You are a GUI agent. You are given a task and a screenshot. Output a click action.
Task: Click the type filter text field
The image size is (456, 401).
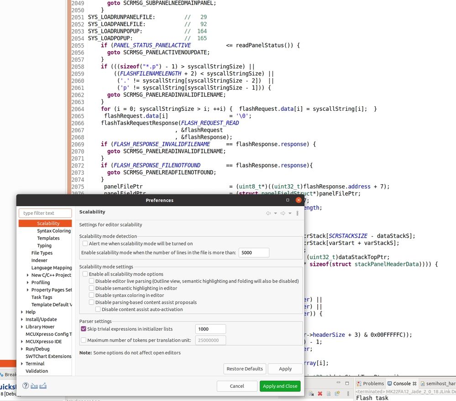click(x=45, y=213)
